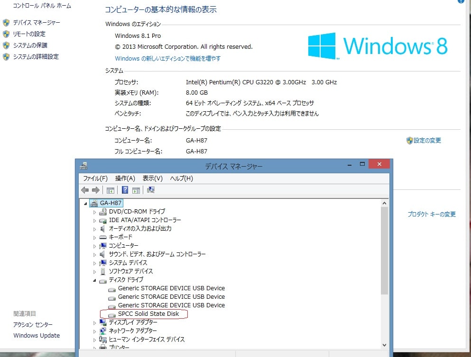Click Windows の新しいエディションで機能を増やす link

[x=167, y=58]
